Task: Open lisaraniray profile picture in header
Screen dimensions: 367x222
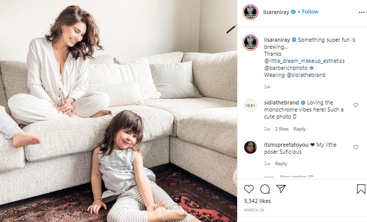Action: 250,12
